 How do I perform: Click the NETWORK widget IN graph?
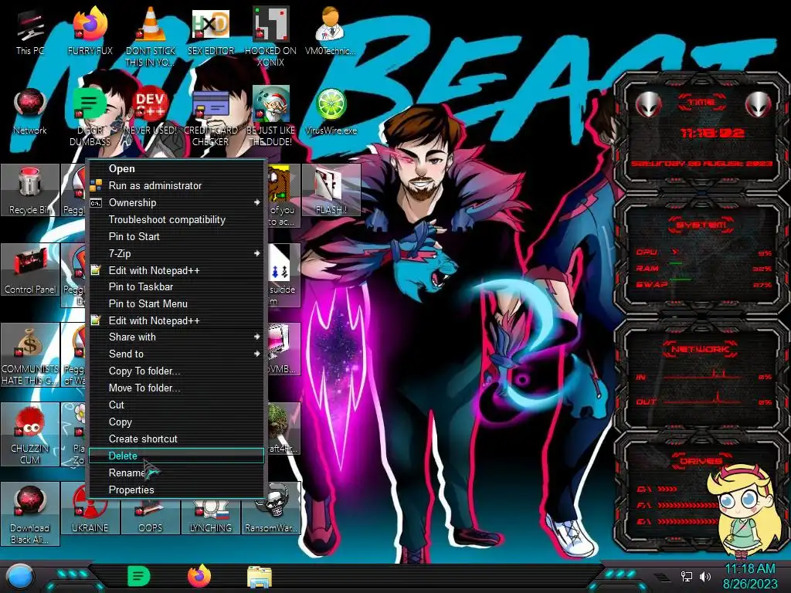[703, 376]
